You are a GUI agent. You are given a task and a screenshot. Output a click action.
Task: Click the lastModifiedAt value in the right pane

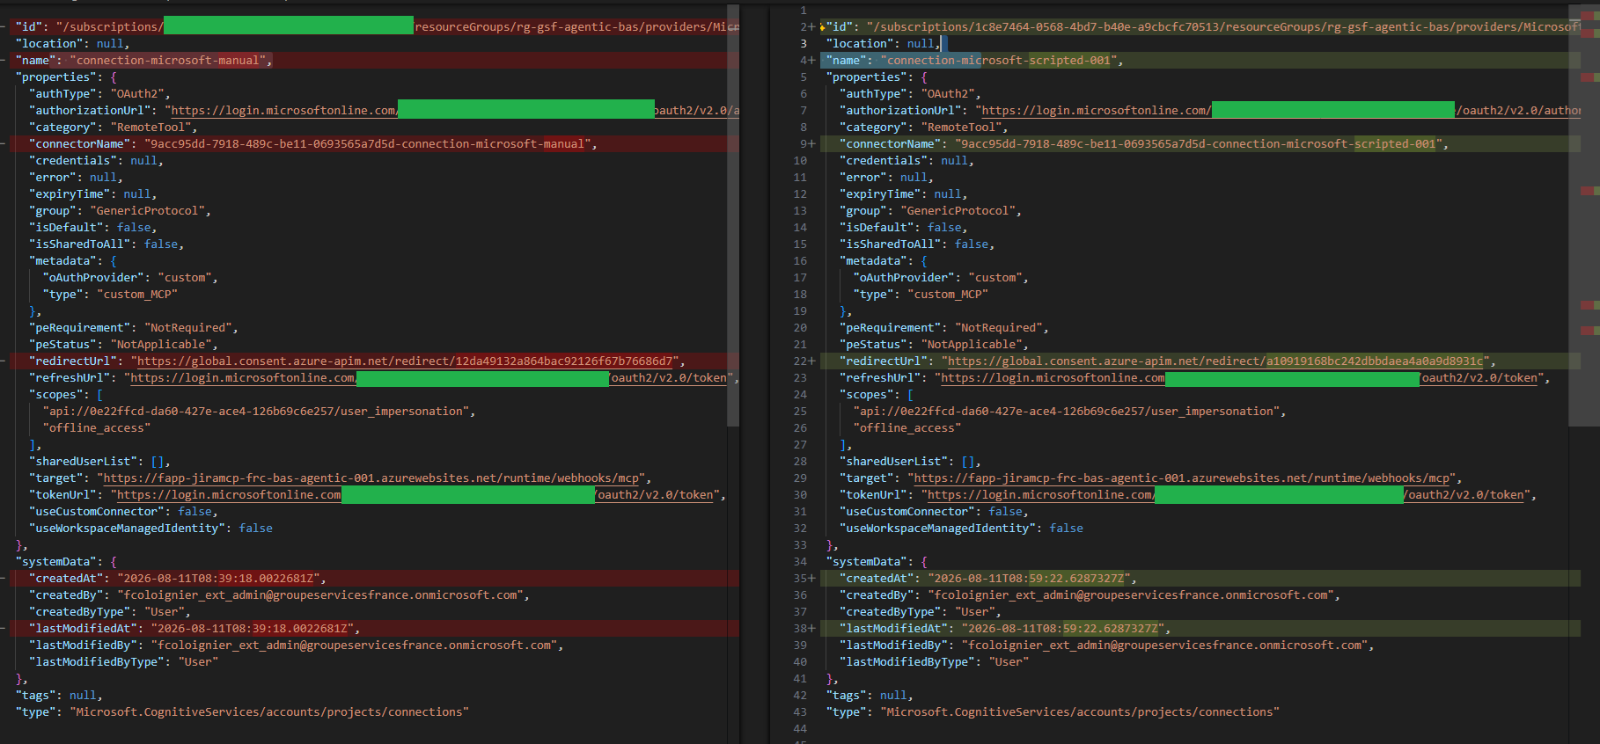coord(1065,629)
